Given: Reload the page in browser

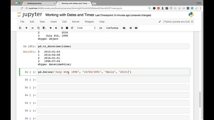Looking at the screenshot, I should [22, 8].
